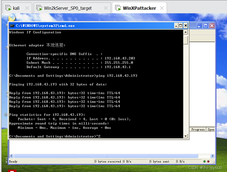Select the WinXPattacker tab
Viewport: 227px width, 172px height.
pyautogui.click(x=139, y=8)
